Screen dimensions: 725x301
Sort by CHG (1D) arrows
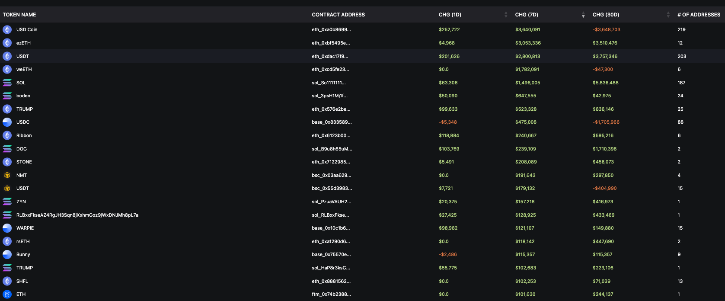(506, 15)
